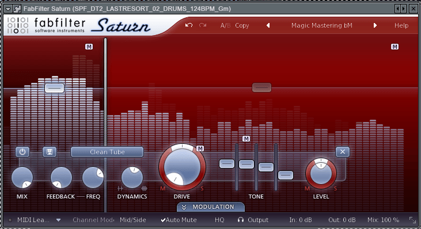This screenshot has height=229, width=421.
Task: Click the feedback FREQ knob
Action: [x=93, y=178]
